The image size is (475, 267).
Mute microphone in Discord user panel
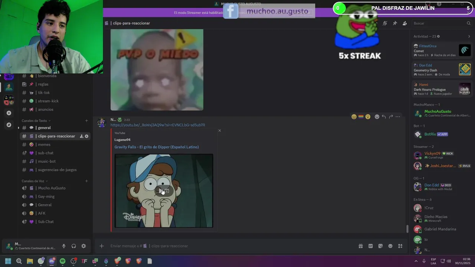[64, 246]
